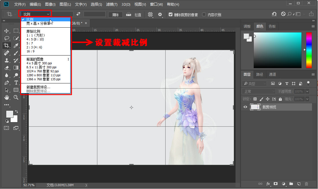Hide the 裁剪预览 layer
Viewport: 318px width, 189px height.
245,107
